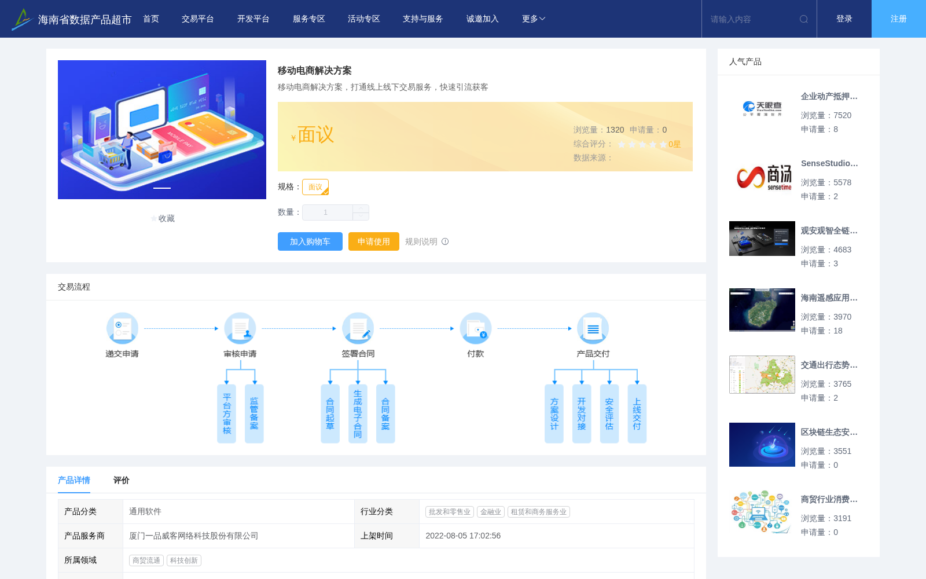Image resolution: width=926 pixels, height=579 pixels.
Task: Click the star icon next to 收藏
Action: point(154,218)
